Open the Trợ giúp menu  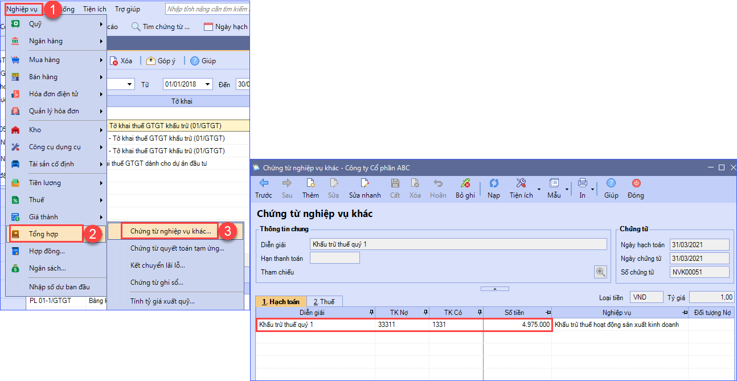click(x=128, y=9)
